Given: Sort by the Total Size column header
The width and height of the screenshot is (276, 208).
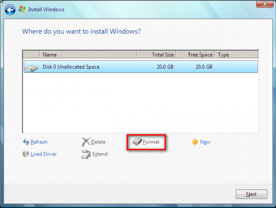Looking at the screenshot, I should 156,55.
